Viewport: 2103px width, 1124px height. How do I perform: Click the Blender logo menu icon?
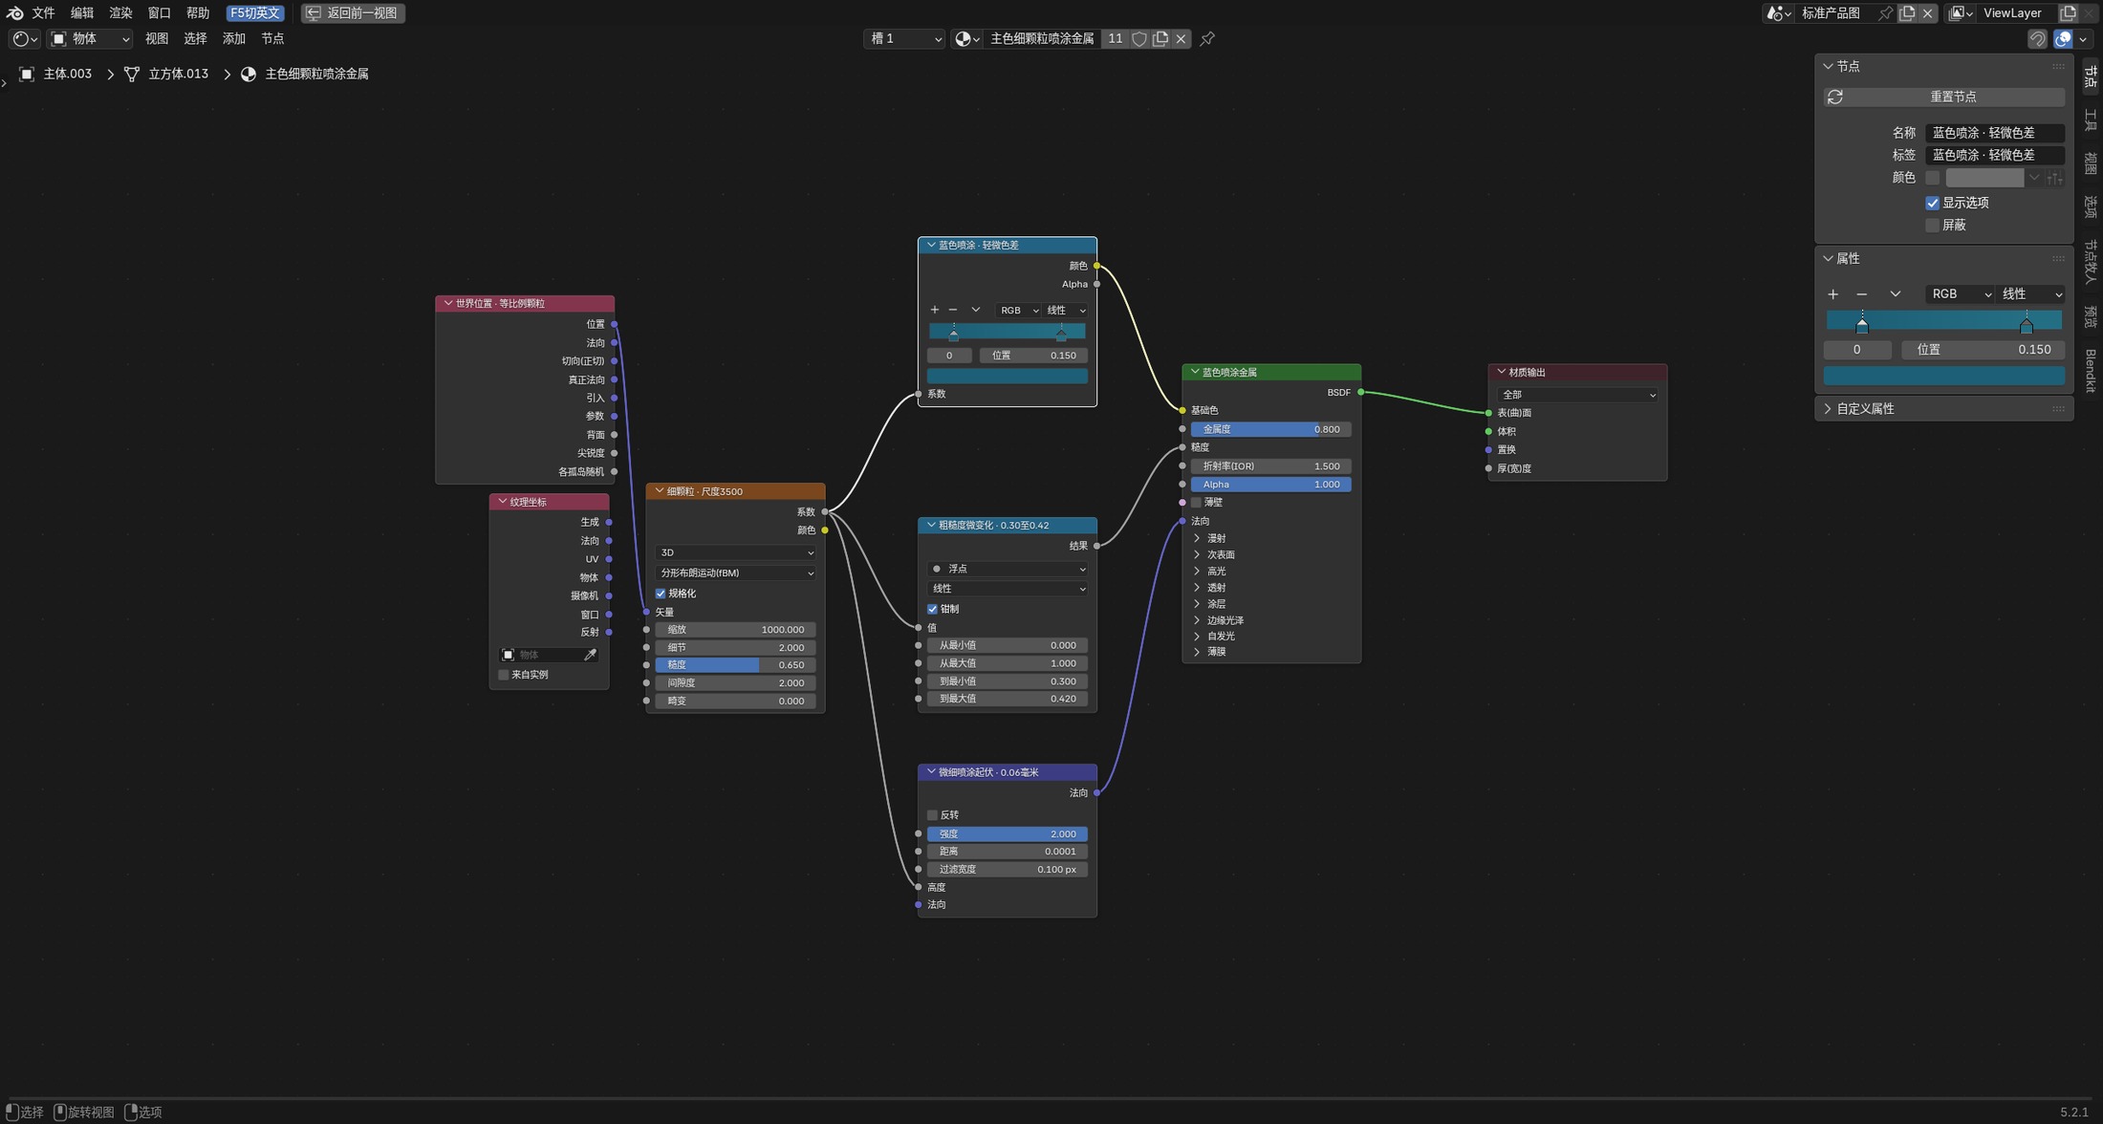pyautogui.click(x=14, y=12)
